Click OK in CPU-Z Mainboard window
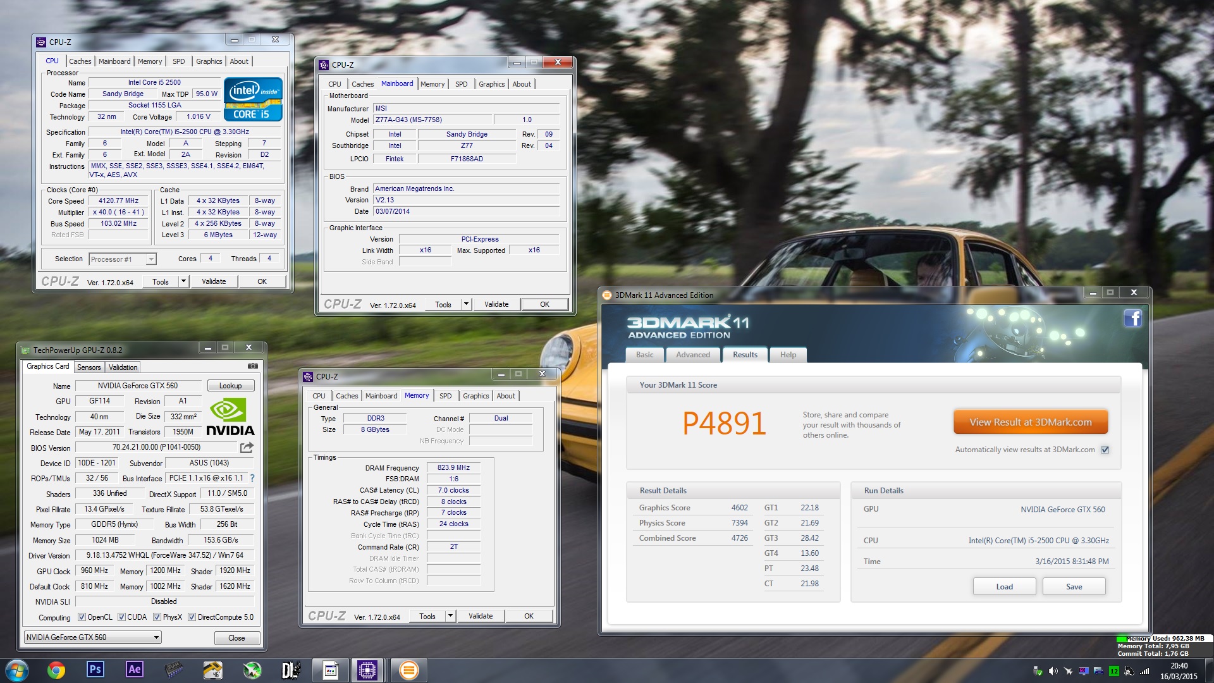 tap(544, 304)
